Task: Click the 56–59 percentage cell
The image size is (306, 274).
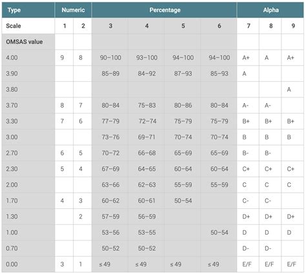Action: coord(147,217)
